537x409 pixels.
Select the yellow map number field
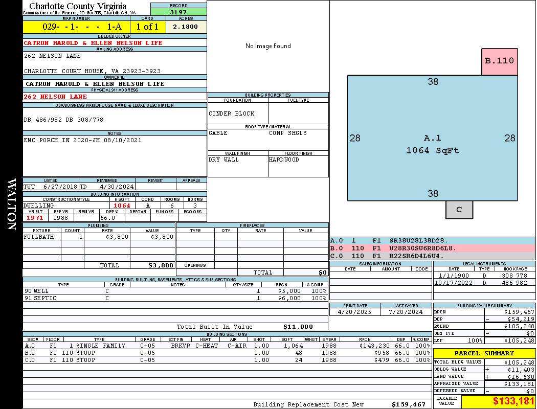[x=76, y=27]
